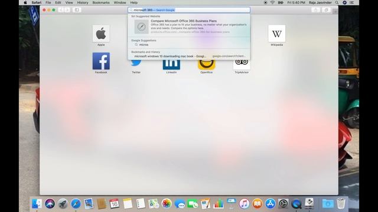Click the compass icon of Siri suggestion
Viewport: 378px width, 212px height.
pos(142,26)
